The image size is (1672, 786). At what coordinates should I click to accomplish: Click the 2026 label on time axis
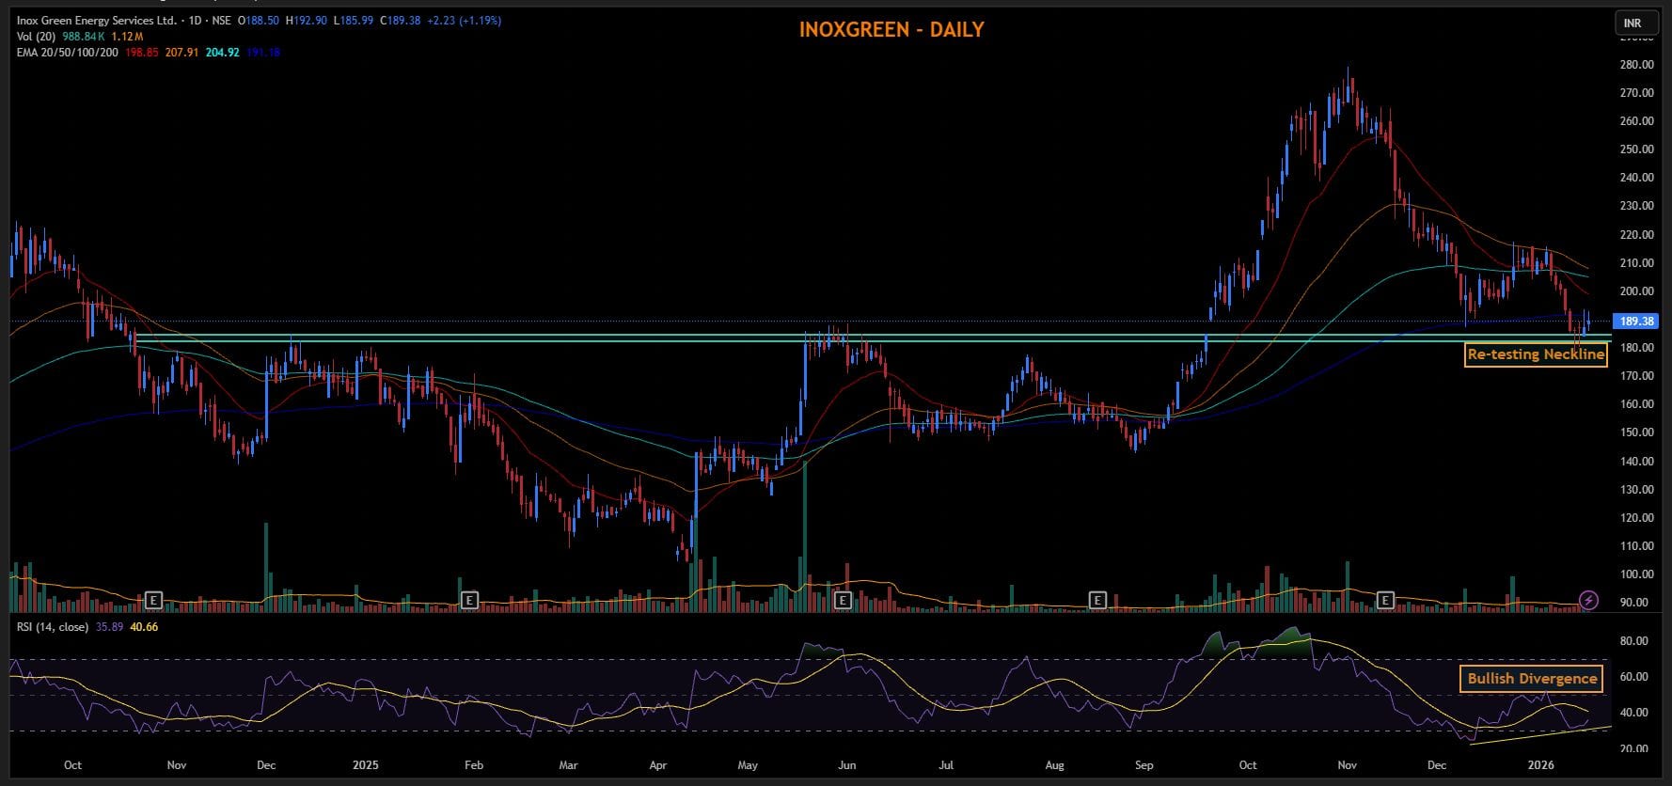(x=1539, y=765)
